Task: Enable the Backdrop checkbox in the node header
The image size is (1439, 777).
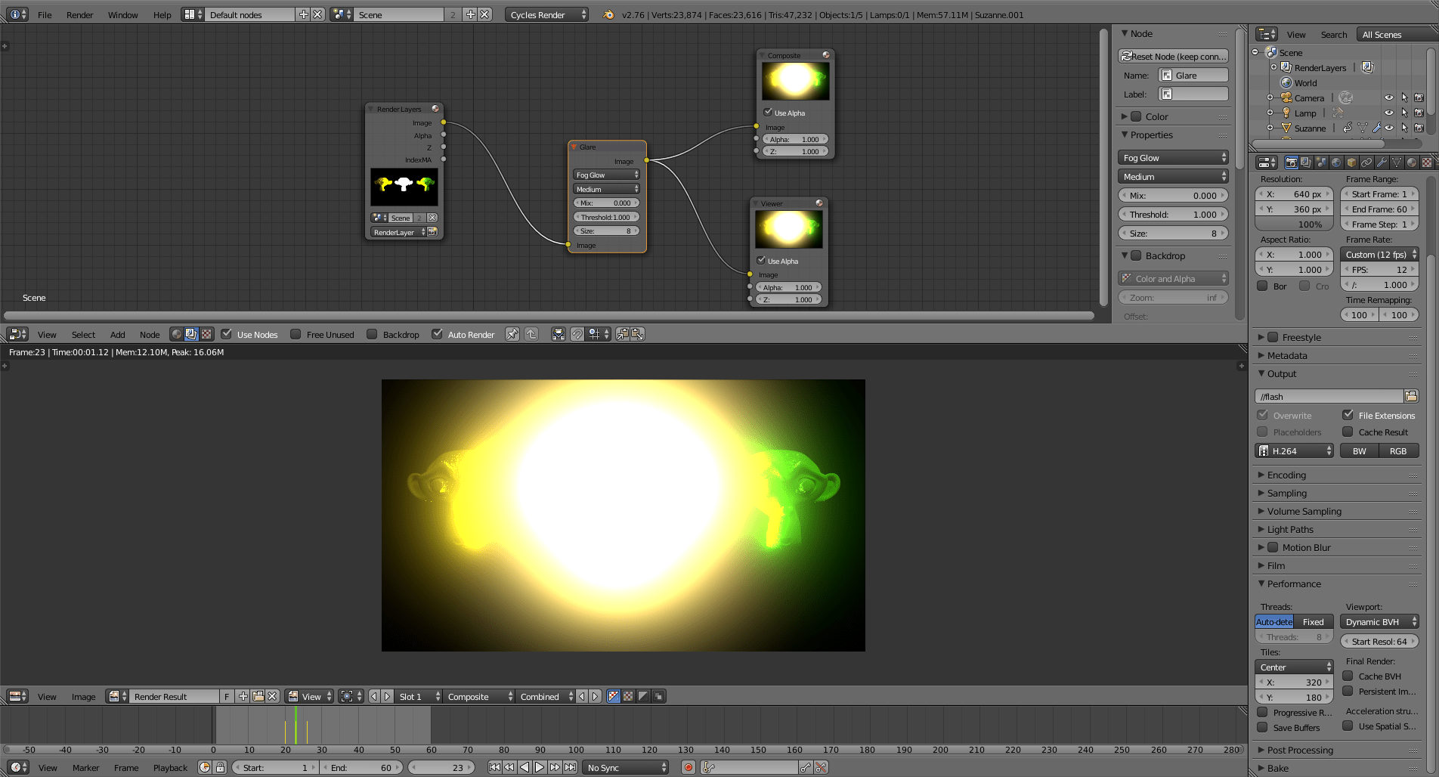Action: coord(372,334)
